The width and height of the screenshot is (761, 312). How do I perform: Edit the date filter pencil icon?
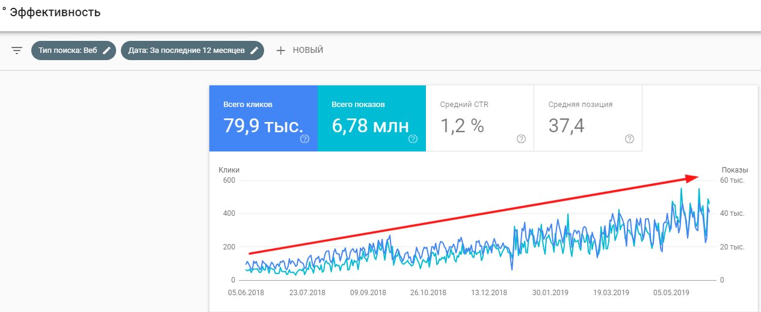pyautogui.click(x=254, y=50)
